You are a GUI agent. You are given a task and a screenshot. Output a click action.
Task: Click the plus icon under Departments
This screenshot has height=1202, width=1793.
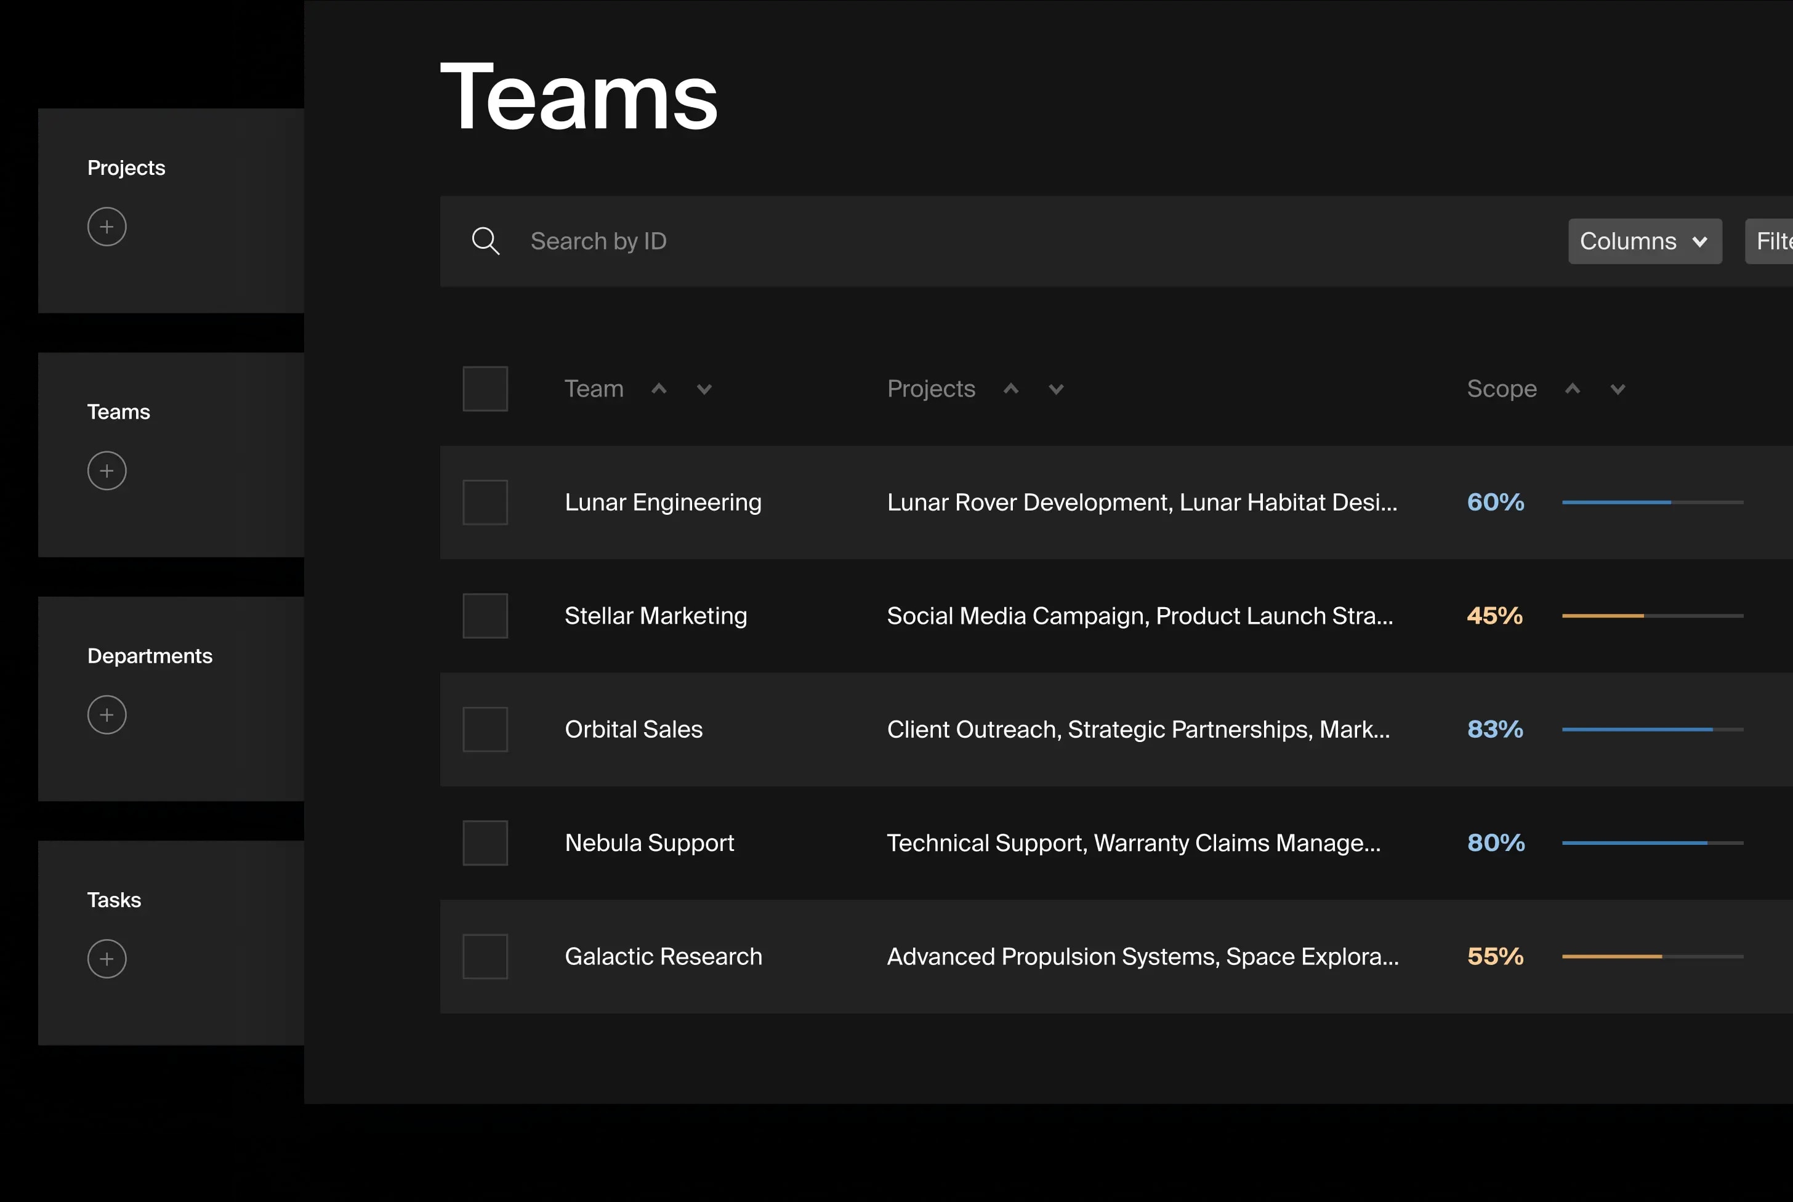point(107,714)
